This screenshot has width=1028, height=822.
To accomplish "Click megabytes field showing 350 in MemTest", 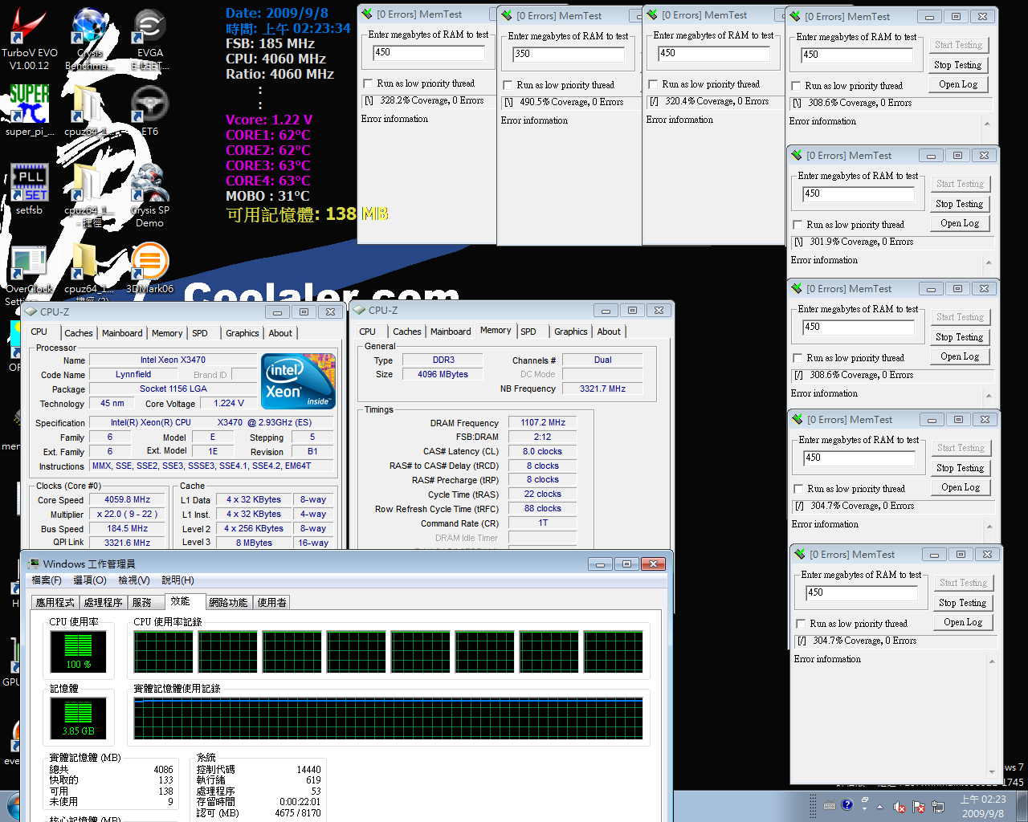I will [569, 54].
